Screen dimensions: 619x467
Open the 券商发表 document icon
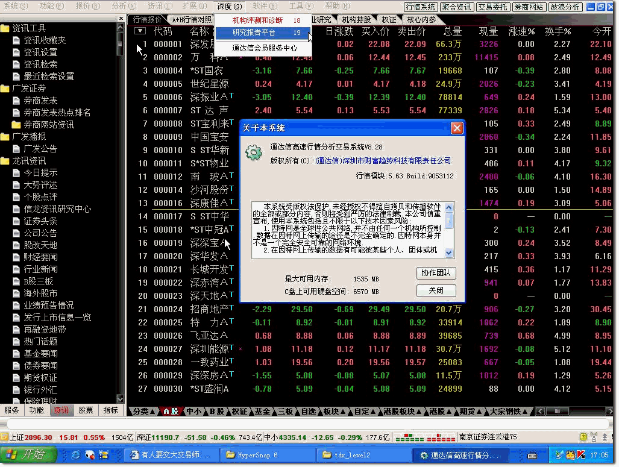pyautogui.click(x=16, y=101)
